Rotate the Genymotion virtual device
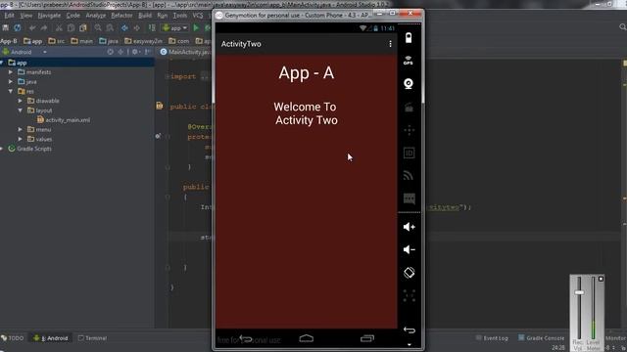This screenshot has width=627, height=352. [x=409, y=273]
